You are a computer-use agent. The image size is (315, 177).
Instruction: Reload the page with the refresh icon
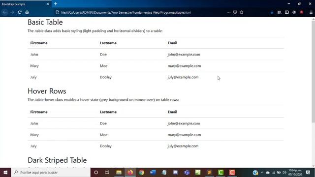point(20,12)
